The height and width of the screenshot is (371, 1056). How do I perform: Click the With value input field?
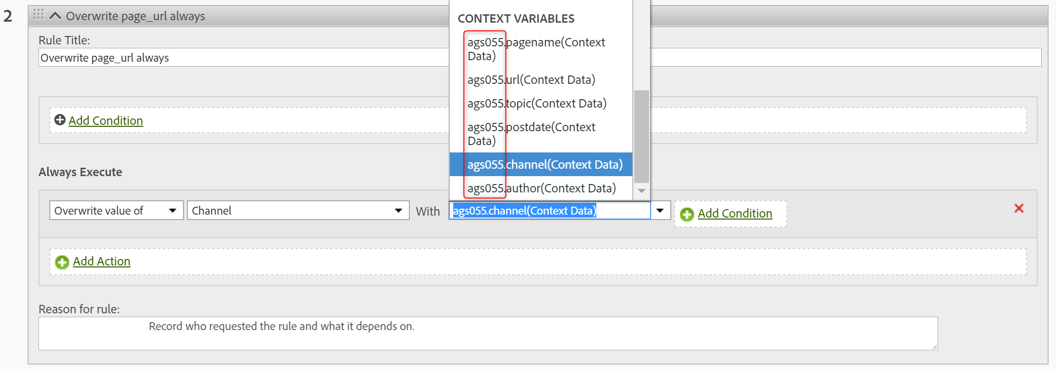pyautogui.click(x=549, y=211)
